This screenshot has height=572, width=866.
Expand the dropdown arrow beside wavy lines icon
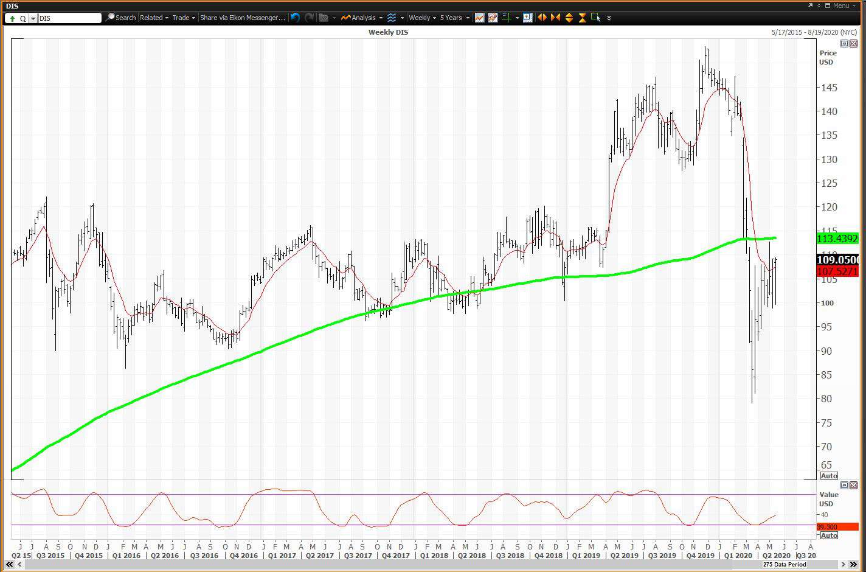point(402,18)
